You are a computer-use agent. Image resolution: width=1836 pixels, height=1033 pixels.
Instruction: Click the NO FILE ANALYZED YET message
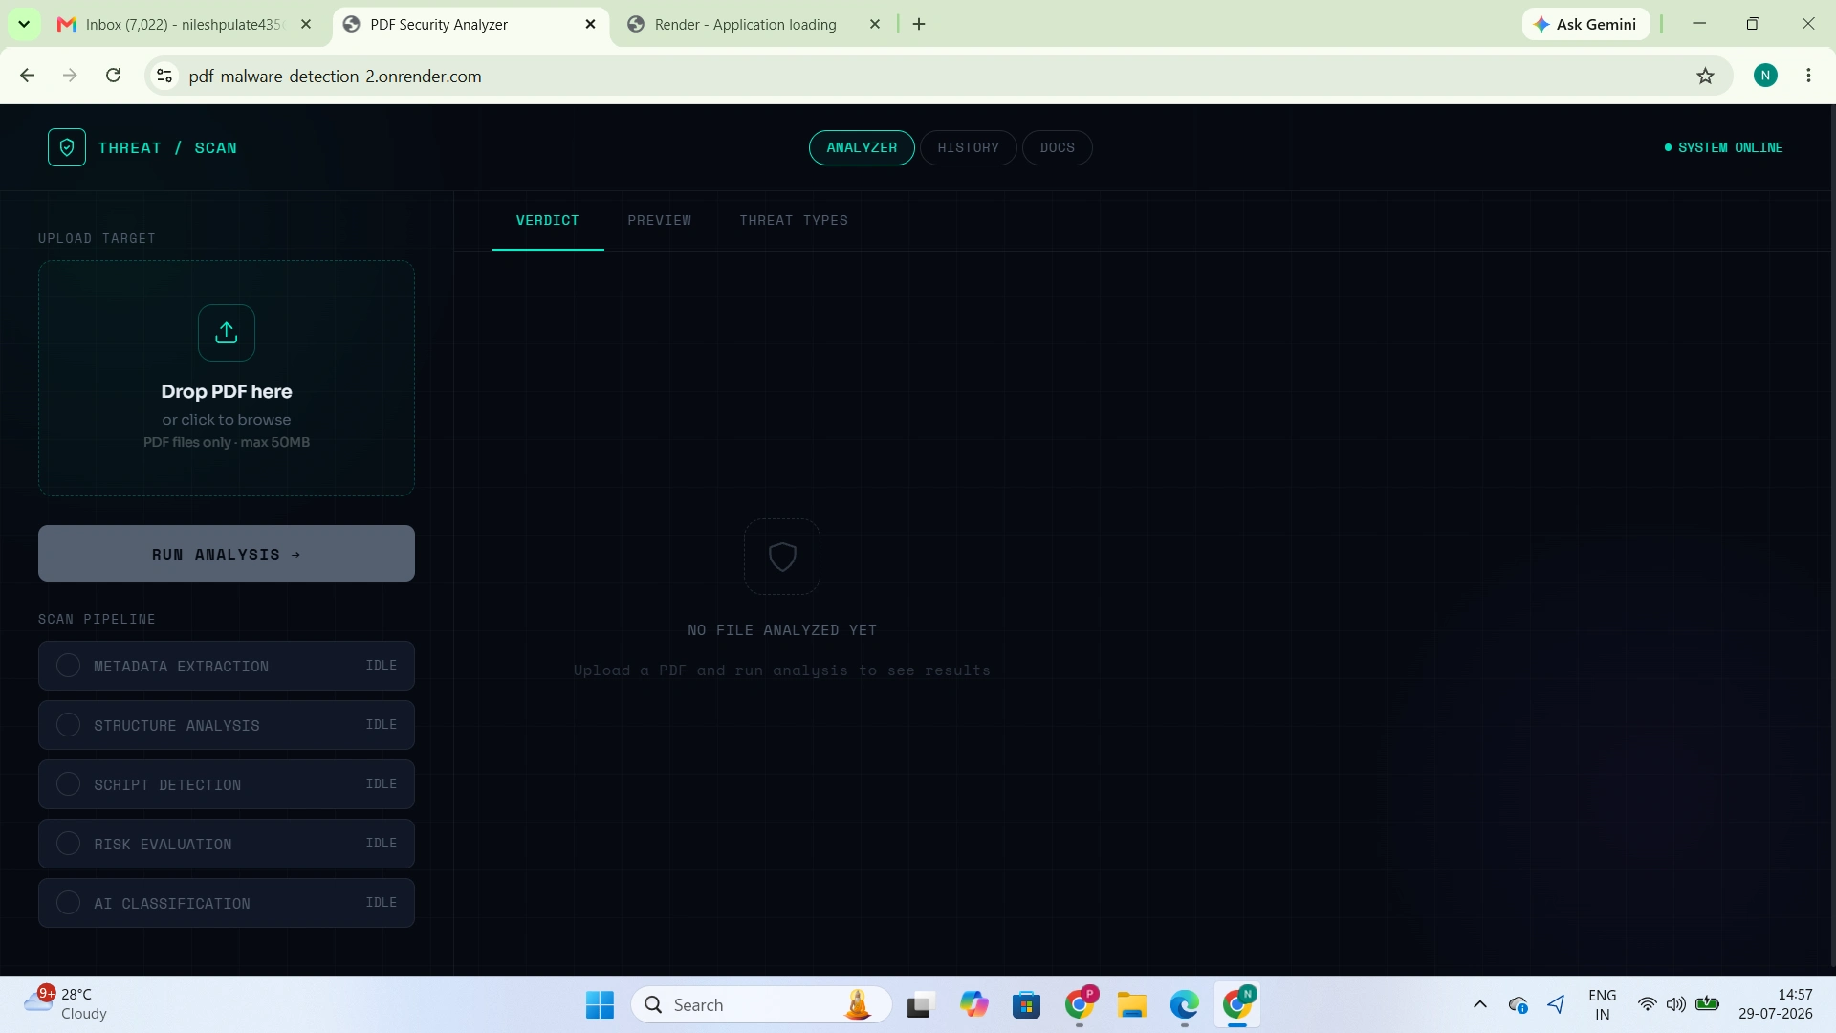(782, 630)
